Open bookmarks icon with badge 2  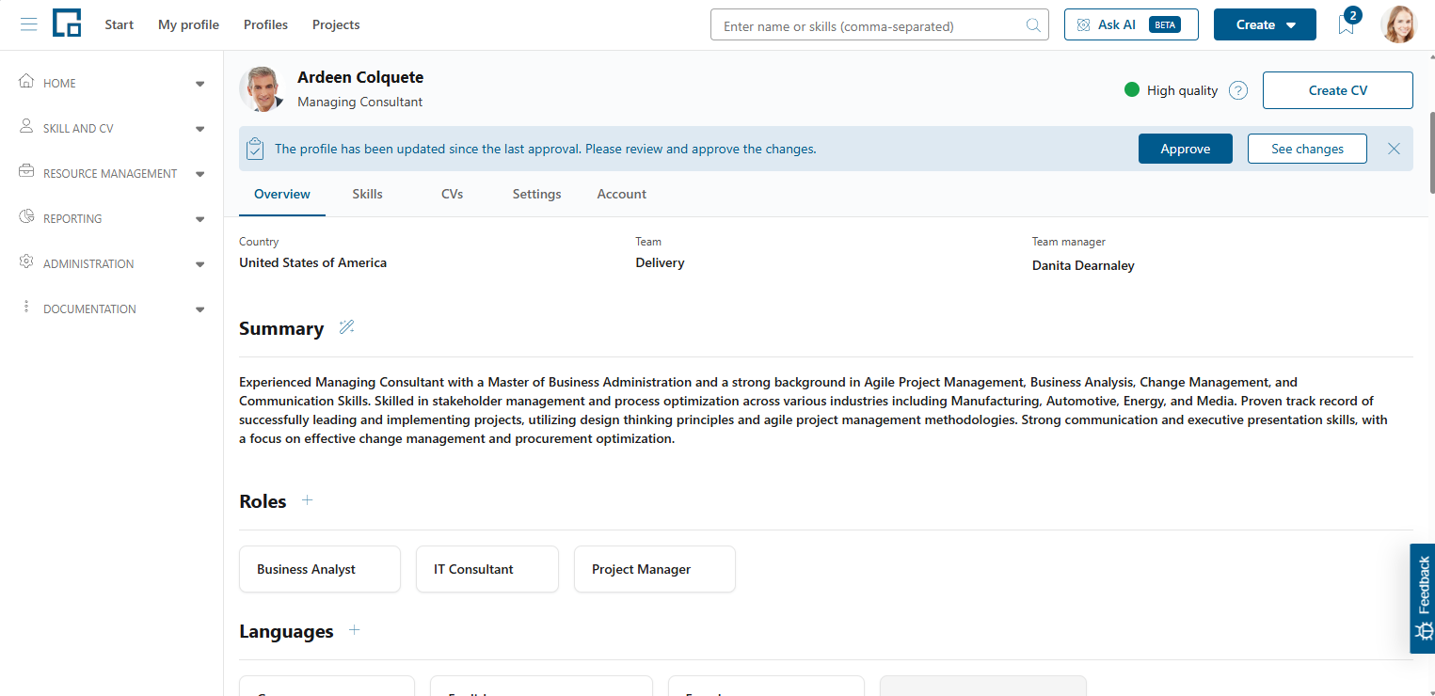1347,24
